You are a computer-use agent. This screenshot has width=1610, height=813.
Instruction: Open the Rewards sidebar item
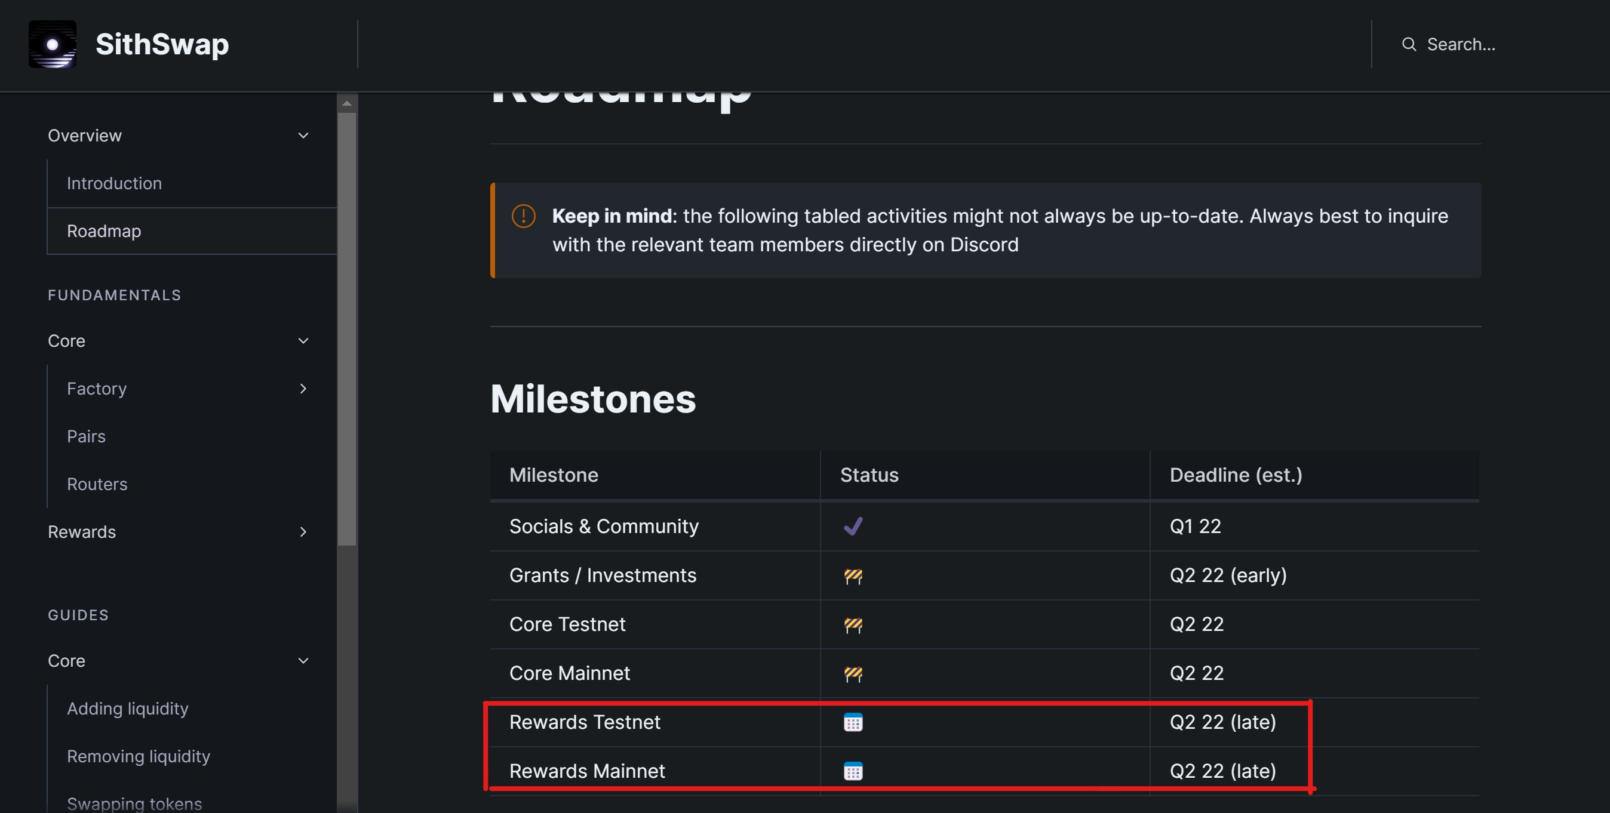(x=82, y=532)
